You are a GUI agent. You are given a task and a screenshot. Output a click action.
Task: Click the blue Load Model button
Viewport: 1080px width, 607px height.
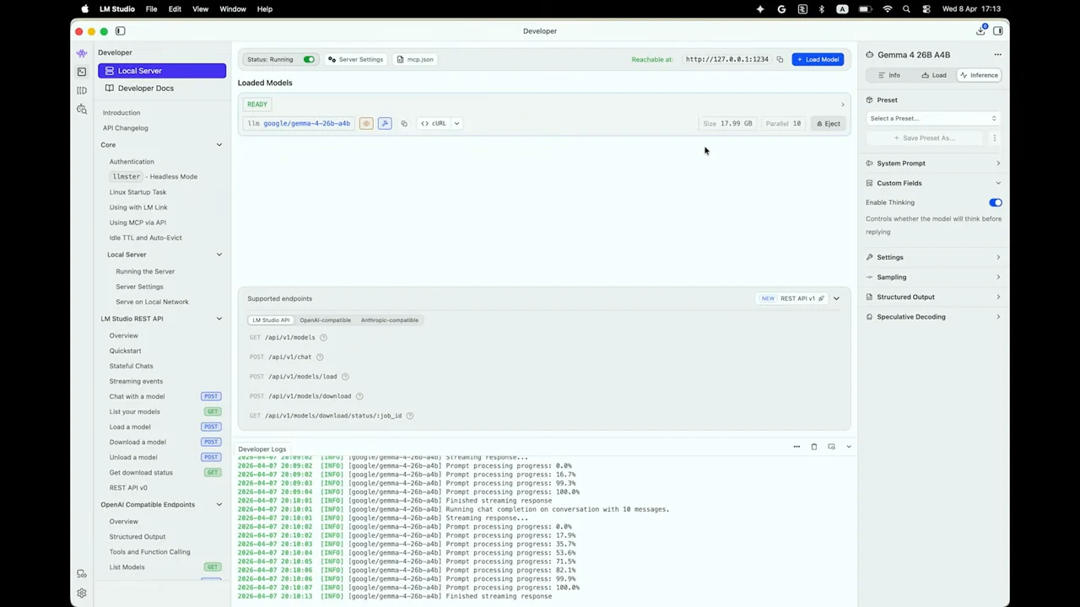[818, 60]
